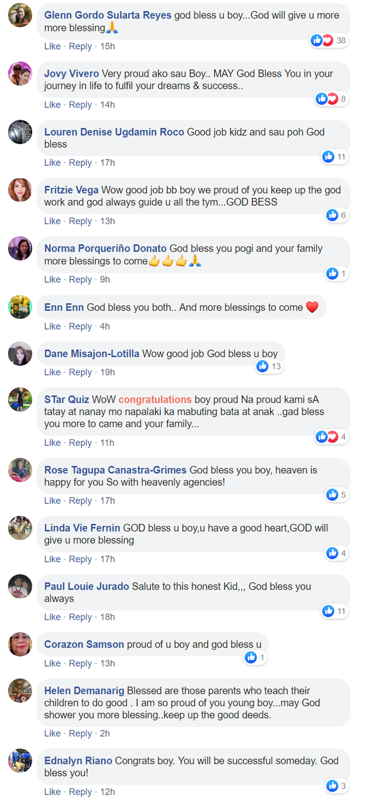Open Paul Louie Jurado's avatar
372x803 pixels.
click(20, 586)
